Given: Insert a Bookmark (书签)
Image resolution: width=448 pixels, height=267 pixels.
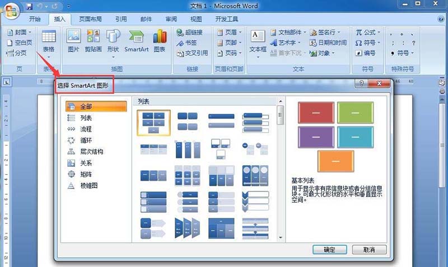Looking at the screenshot, I should click(x=186, y=43).
